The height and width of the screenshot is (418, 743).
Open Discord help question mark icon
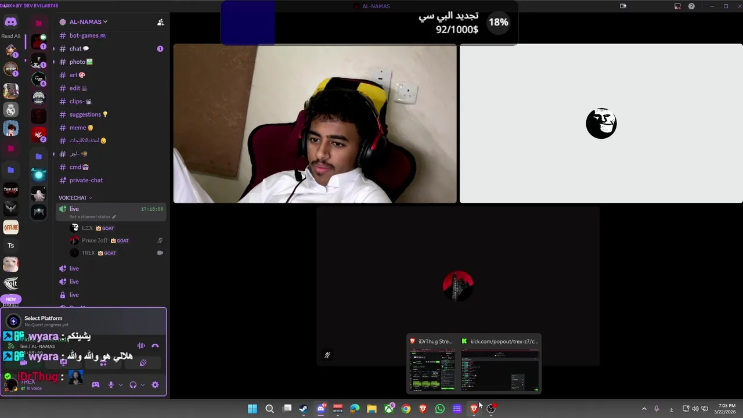[x=691, y=6]
